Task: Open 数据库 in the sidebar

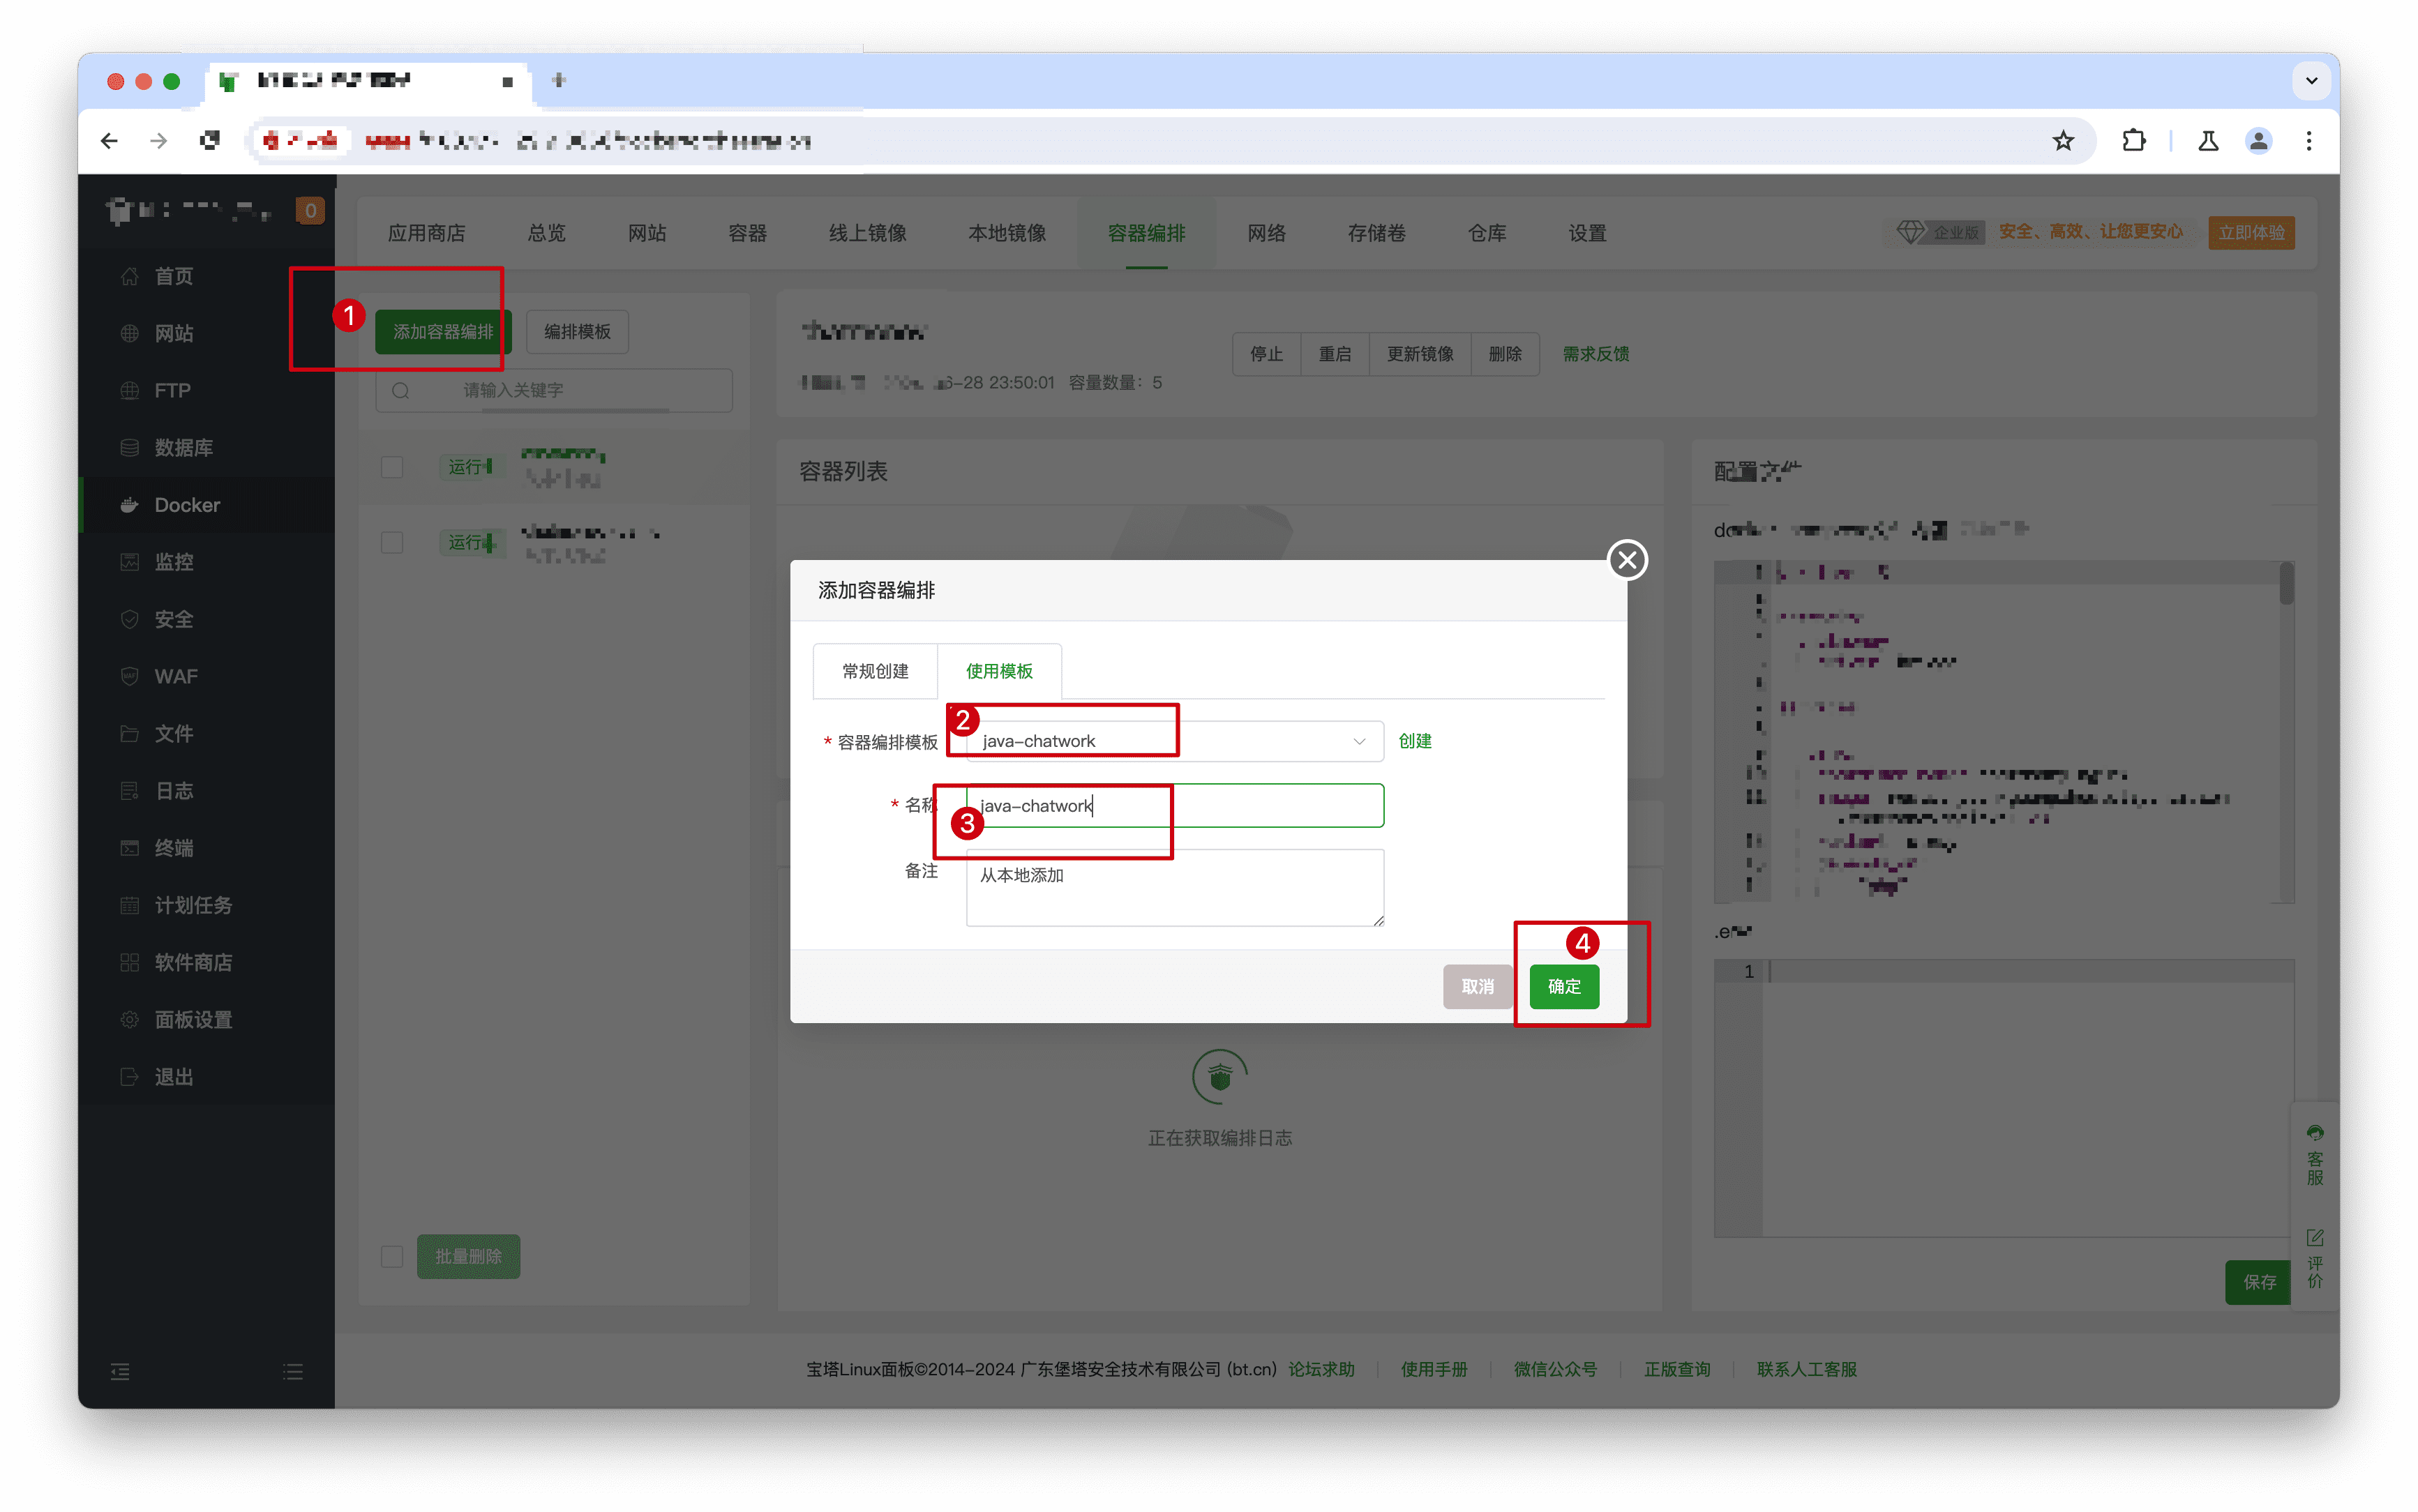Action: click(x=207, y=447)
